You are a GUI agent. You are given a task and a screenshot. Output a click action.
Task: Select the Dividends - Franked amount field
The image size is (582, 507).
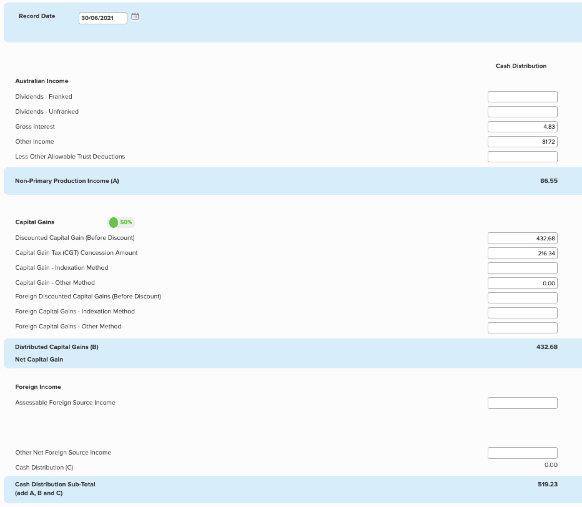(x=522, y=97)
